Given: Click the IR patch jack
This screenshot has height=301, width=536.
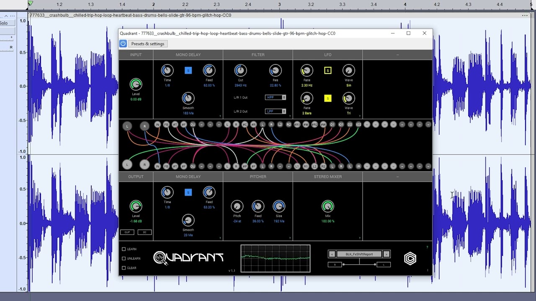Looking at the screenshot, I should point(358,166).
